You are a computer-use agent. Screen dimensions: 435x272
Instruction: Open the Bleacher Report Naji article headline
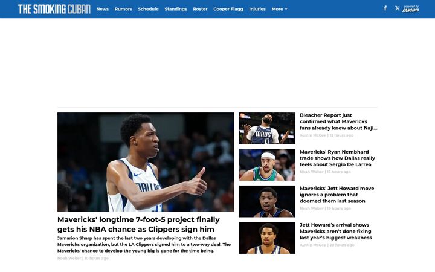[338, 121]
